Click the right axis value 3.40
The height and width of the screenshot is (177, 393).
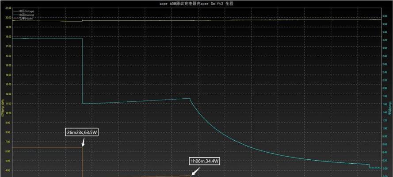click(384, 32)
